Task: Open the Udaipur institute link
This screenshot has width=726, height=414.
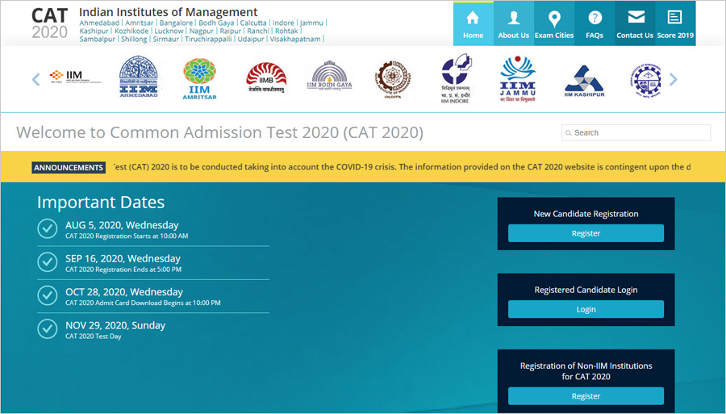Action: pos(251,39)
